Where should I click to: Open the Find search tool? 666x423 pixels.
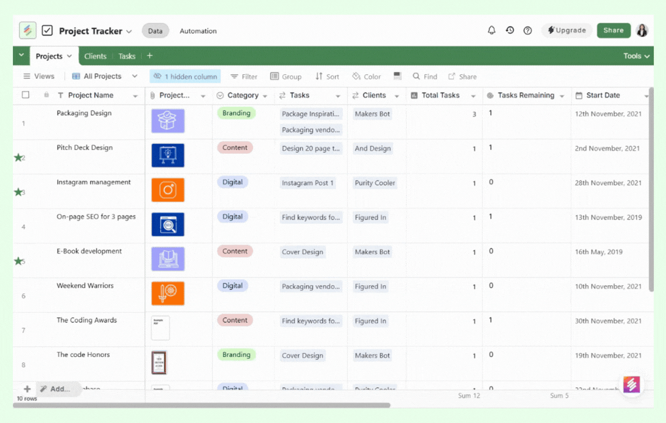point(425,77)
